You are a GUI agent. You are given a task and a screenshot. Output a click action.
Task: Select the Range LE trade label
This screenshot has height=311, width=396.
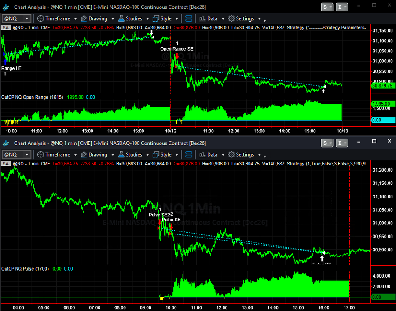(11, 69)
